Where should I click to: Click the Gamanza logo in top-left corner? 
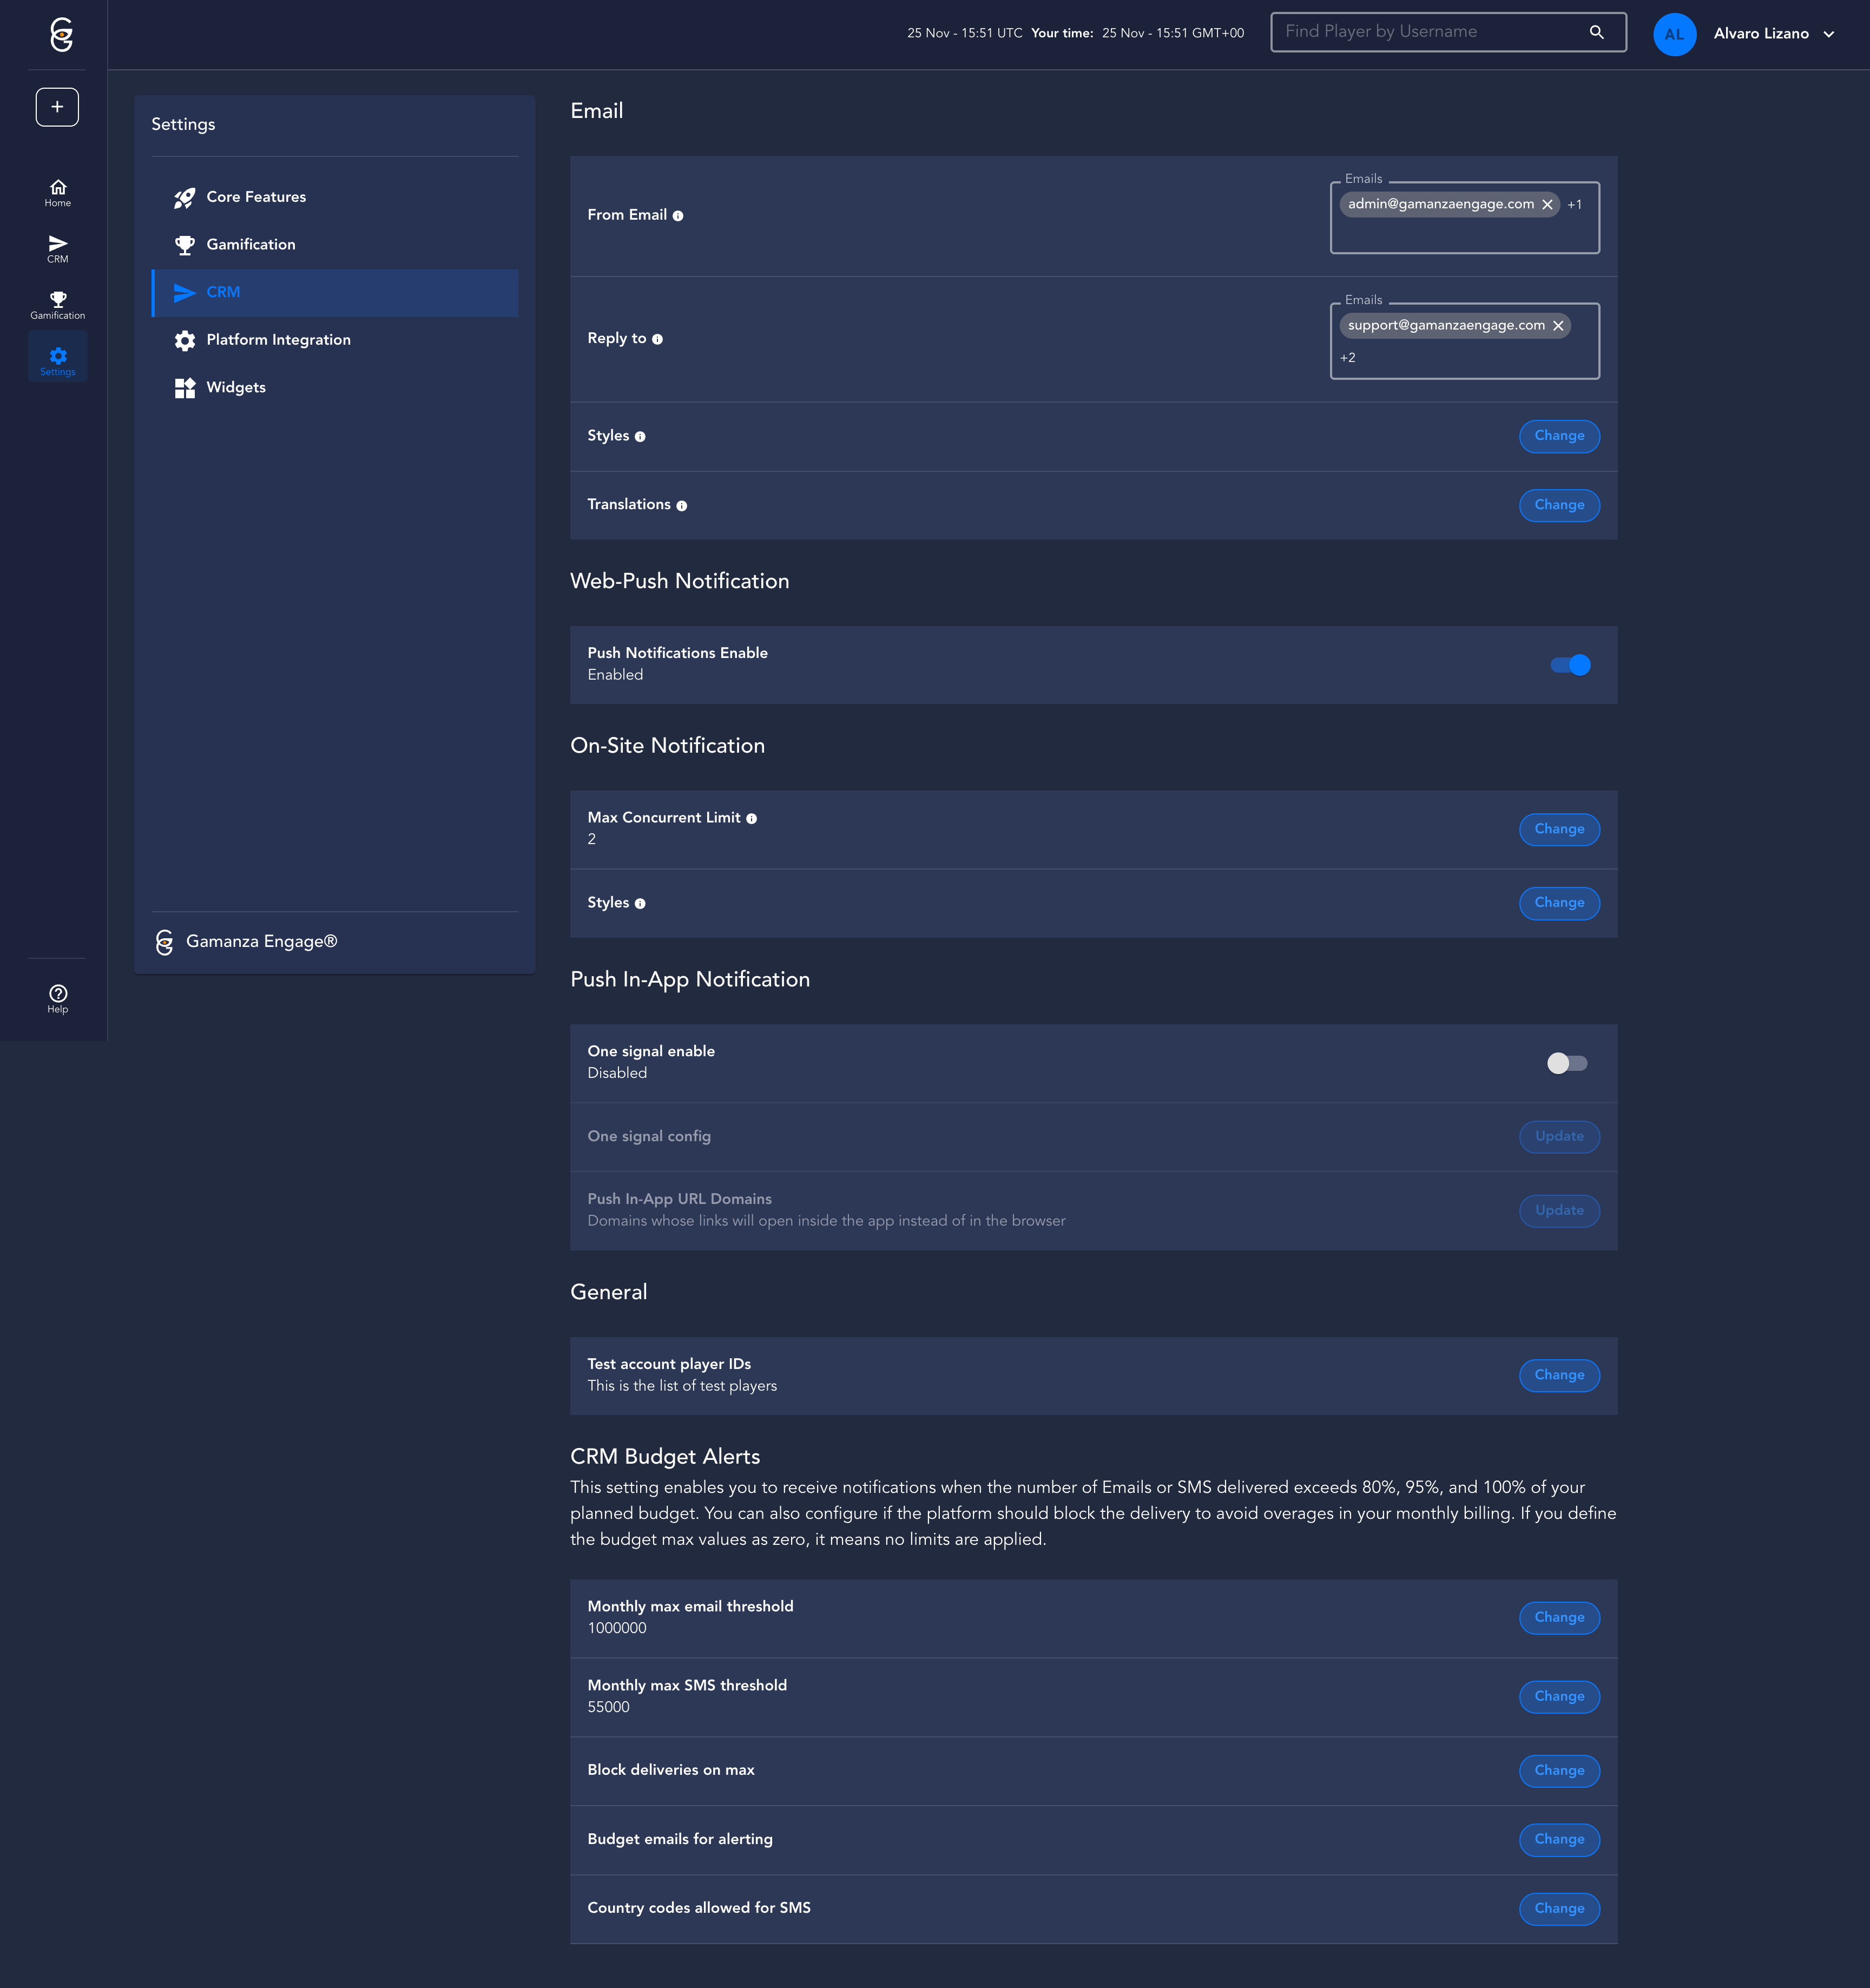(x=61, y=34)
